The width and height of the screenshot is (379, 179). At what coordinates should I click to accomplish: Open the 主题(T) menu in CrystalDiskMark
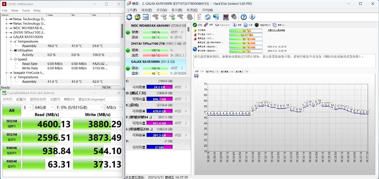(x=55, y=99)
